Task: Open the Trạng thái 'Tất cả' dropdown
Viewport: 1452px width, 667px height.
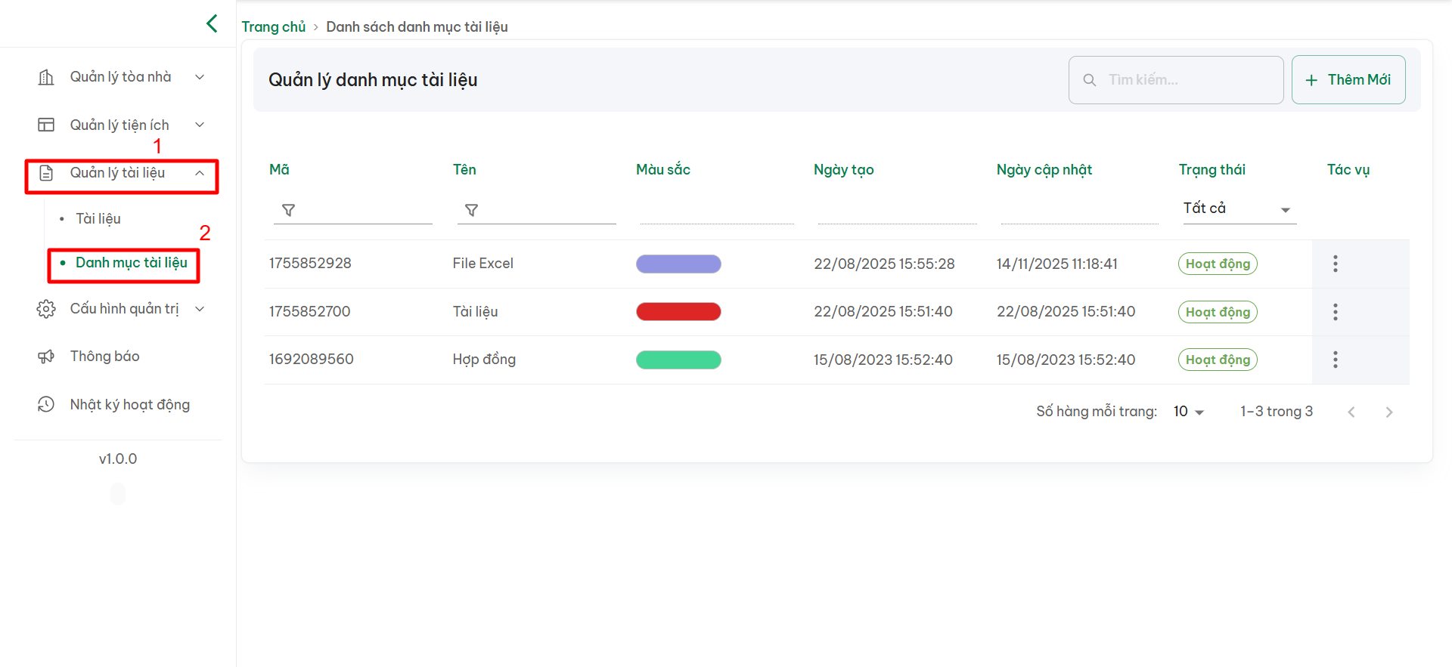Action: (x=1238, y=208)
